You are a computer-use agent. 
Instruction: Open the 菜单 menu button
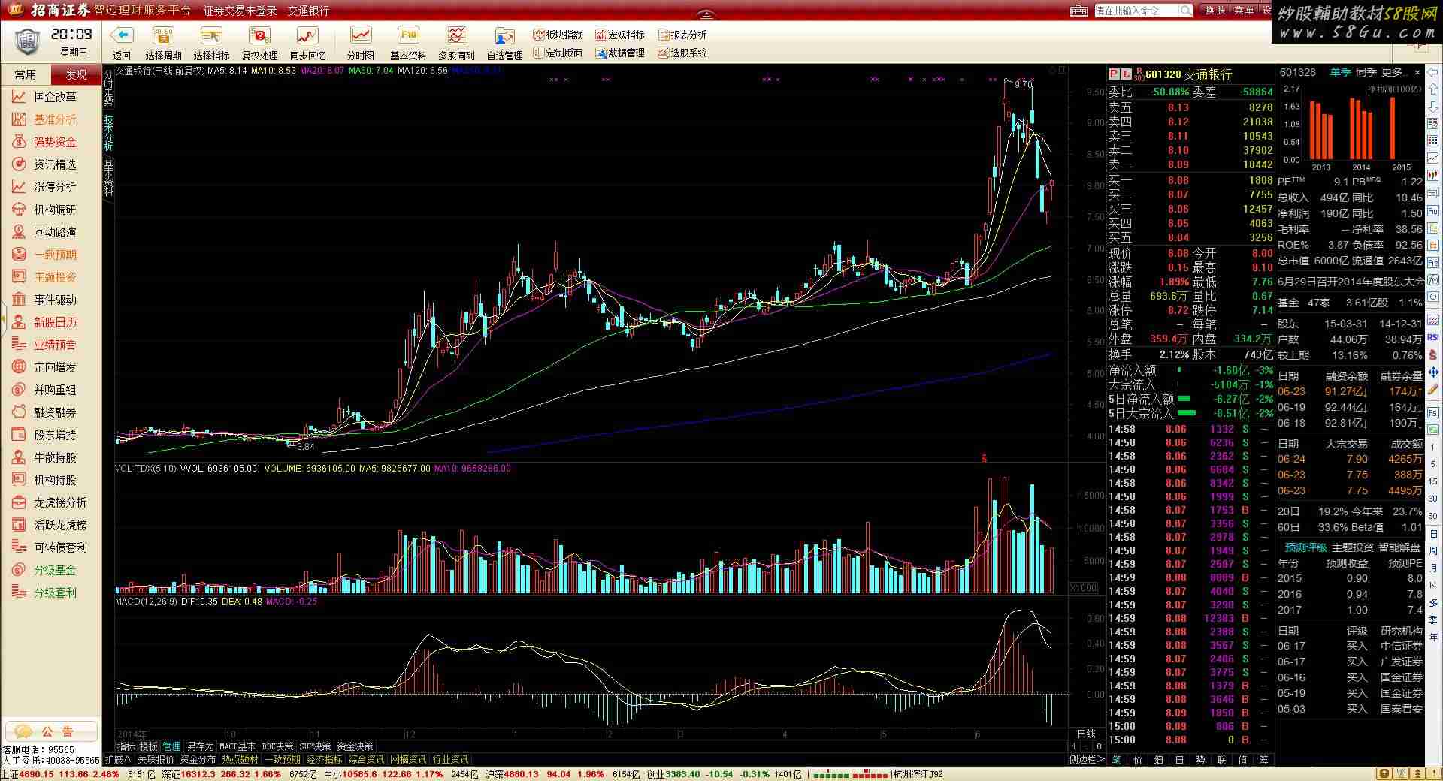(1244, 11)
